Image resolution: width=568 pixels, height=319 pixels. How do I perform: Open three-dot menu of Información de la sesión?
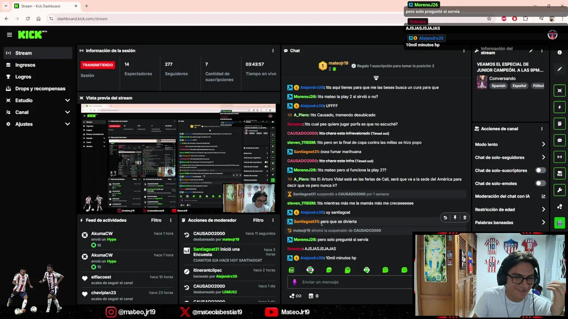click(273, 51)
